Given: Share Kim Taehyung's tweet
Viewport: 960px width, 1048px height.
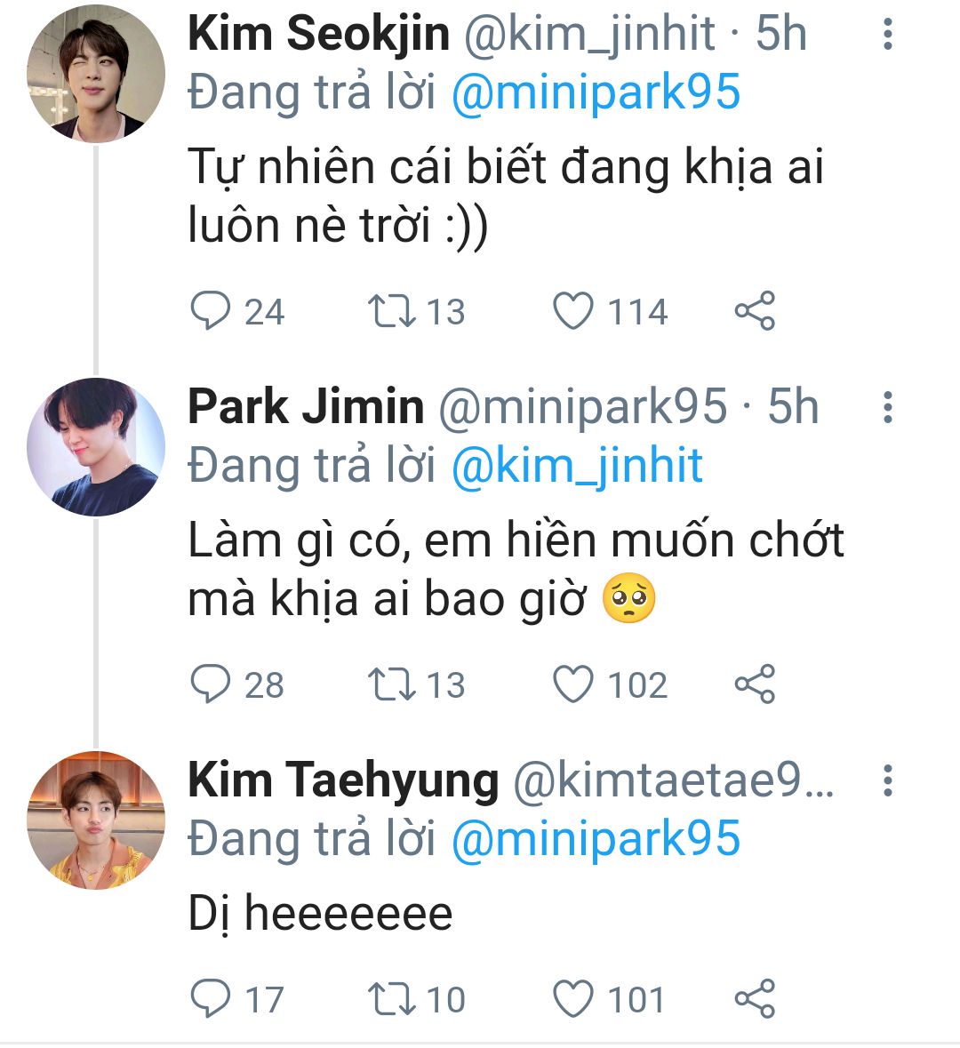Looking at the screenshot, I should tap(755, 999).
